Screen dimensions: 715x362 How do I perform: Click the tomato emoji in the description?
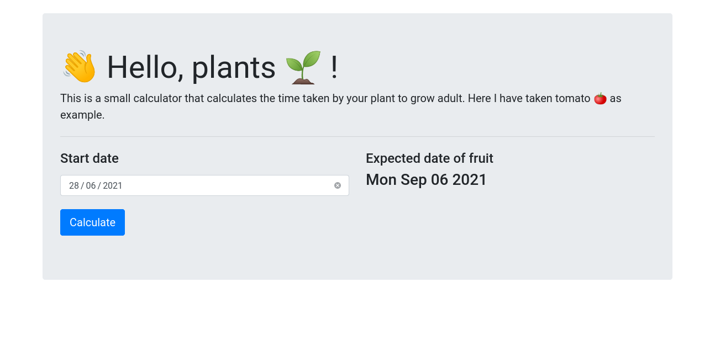click(x=599, y=98)
